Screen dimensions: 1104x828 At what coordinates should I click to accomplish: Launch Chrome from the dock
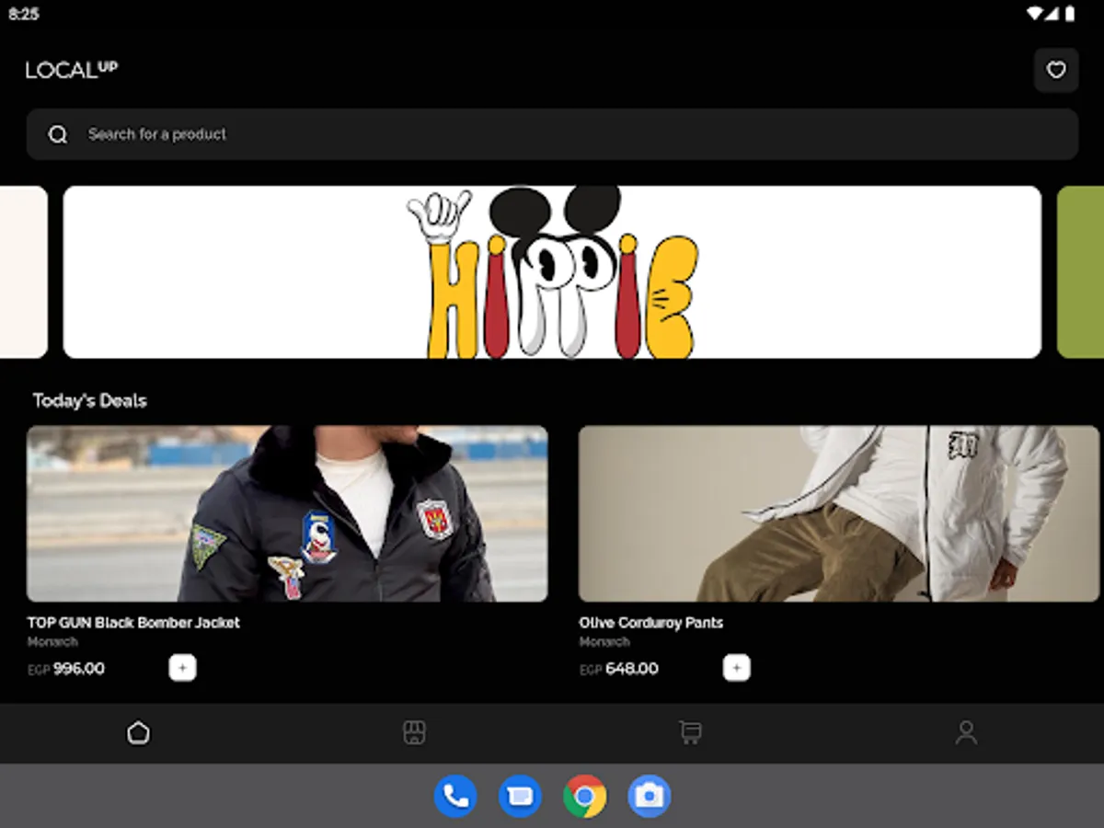tap(584, 796)
